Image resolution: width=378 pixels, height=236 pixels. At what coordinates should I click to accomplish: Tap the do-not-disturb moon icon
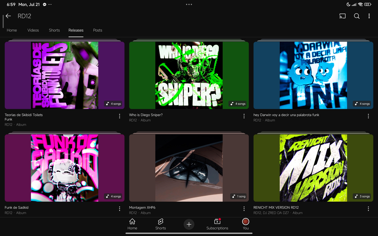click(x=348, y=4)
